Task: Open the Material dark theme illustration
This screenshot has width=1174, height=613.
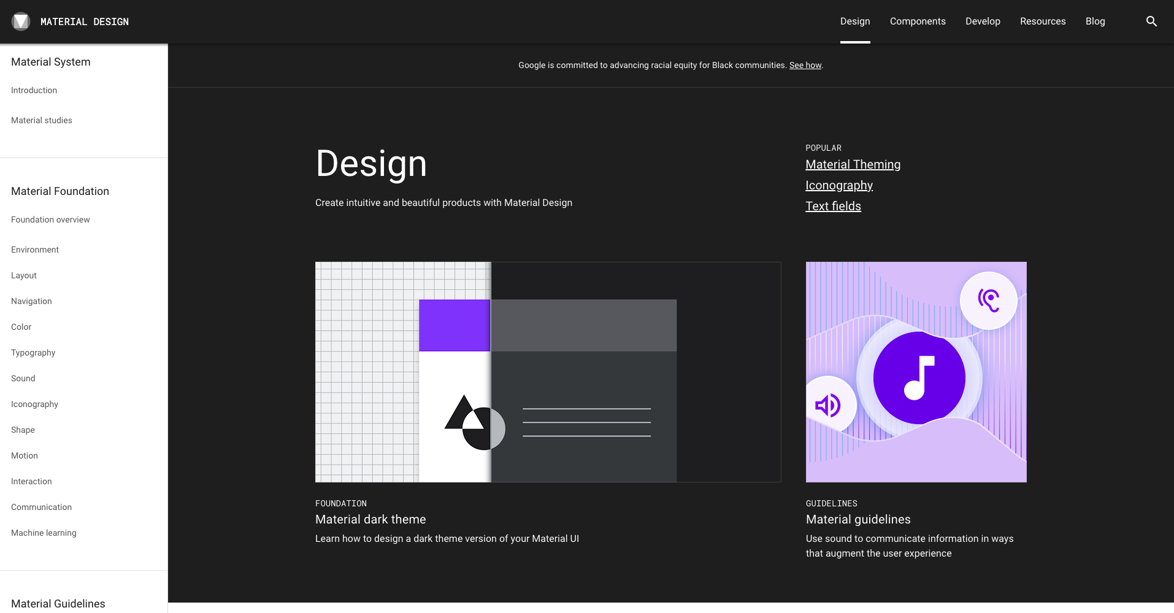Action: click(548, 372)
